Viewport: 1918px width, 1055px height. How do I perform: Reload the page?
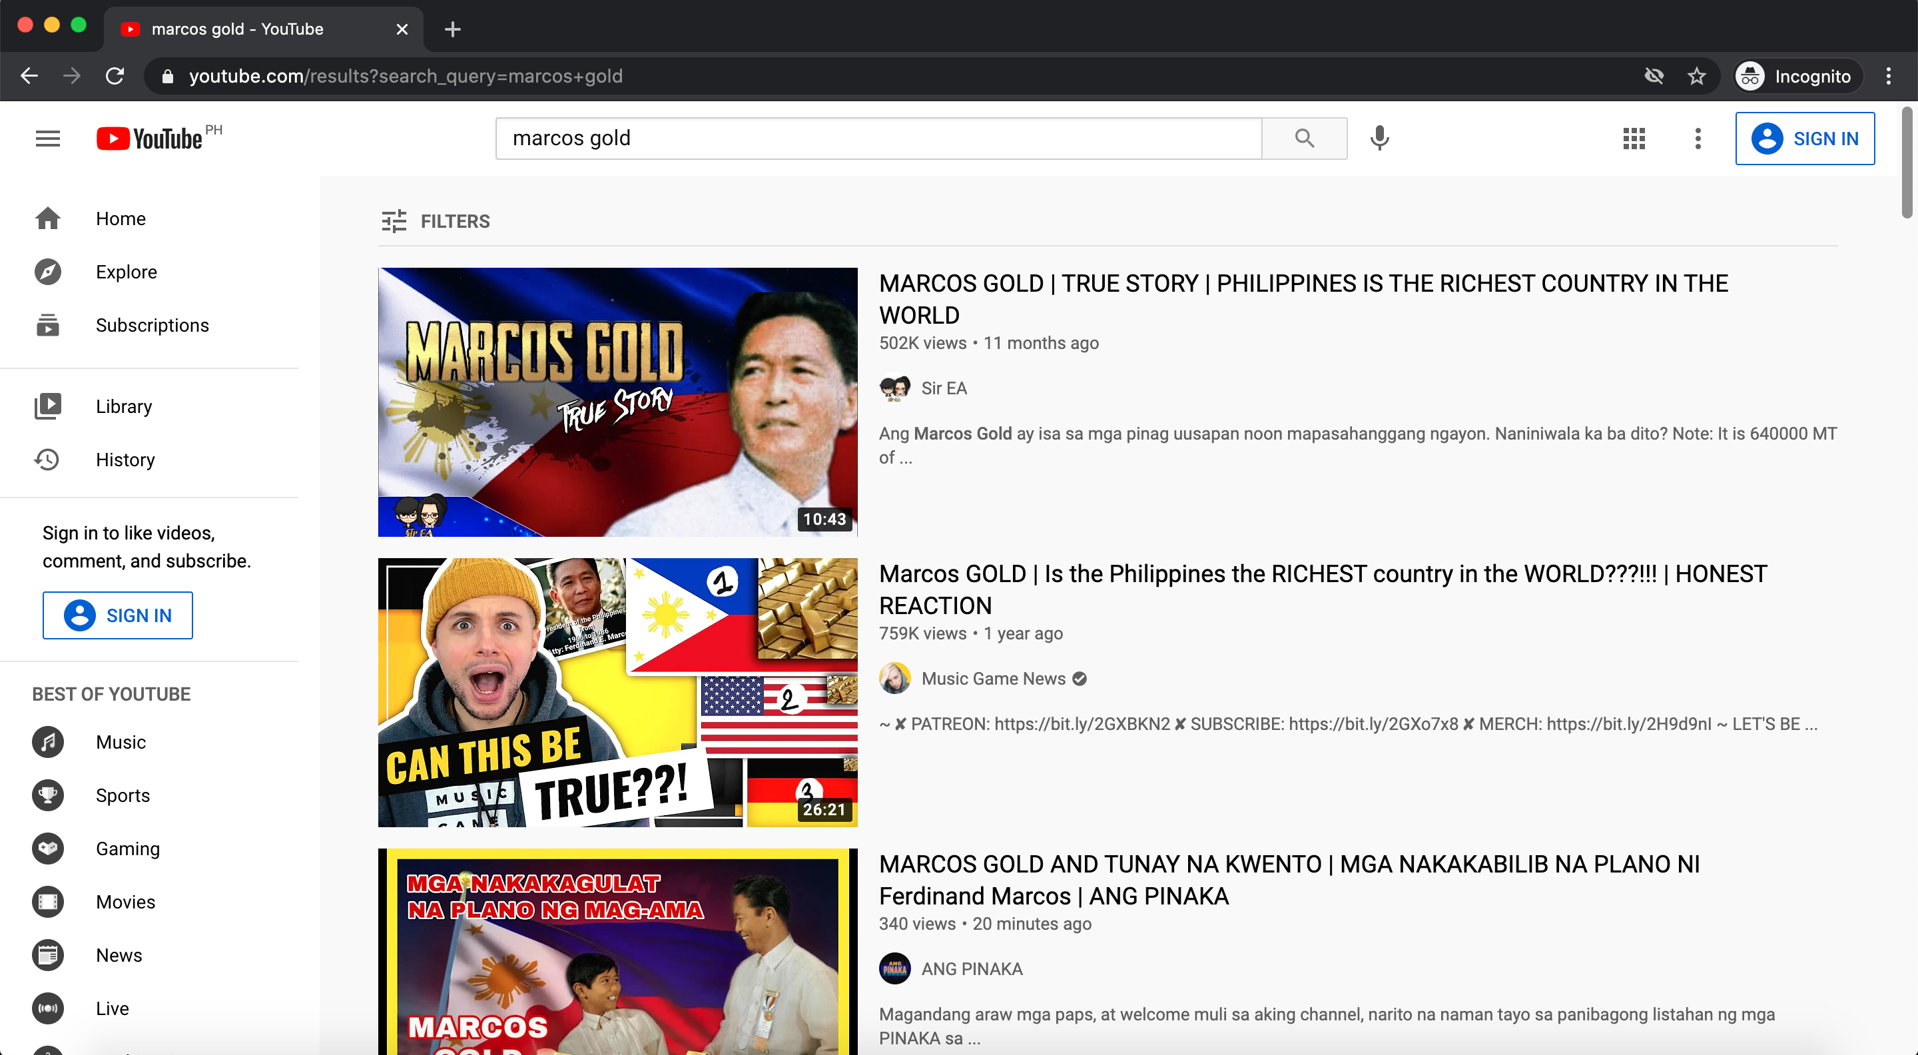coord(115,76)
